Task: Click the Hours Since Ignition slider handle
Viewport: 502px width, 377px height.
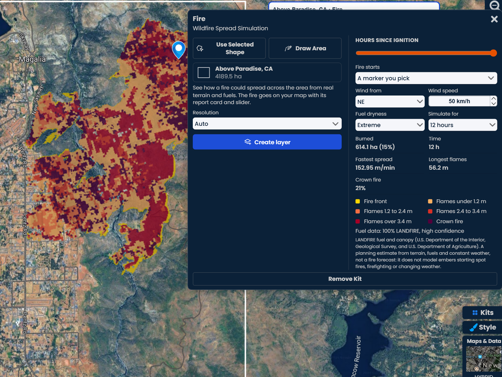Action: tap(494, 53)
